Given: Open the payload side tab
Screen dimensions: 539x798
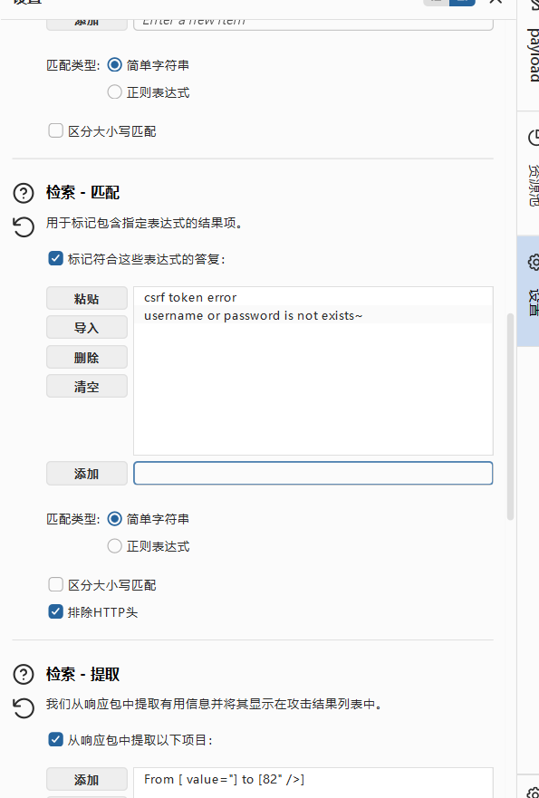Looking at the screenshot, I should [529, 55].
